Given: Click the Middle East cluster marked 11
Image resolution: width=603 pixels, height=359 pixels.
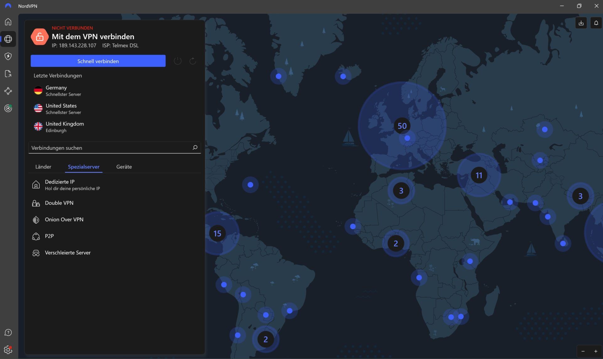Looking at the screenshot, I should 479,175.
